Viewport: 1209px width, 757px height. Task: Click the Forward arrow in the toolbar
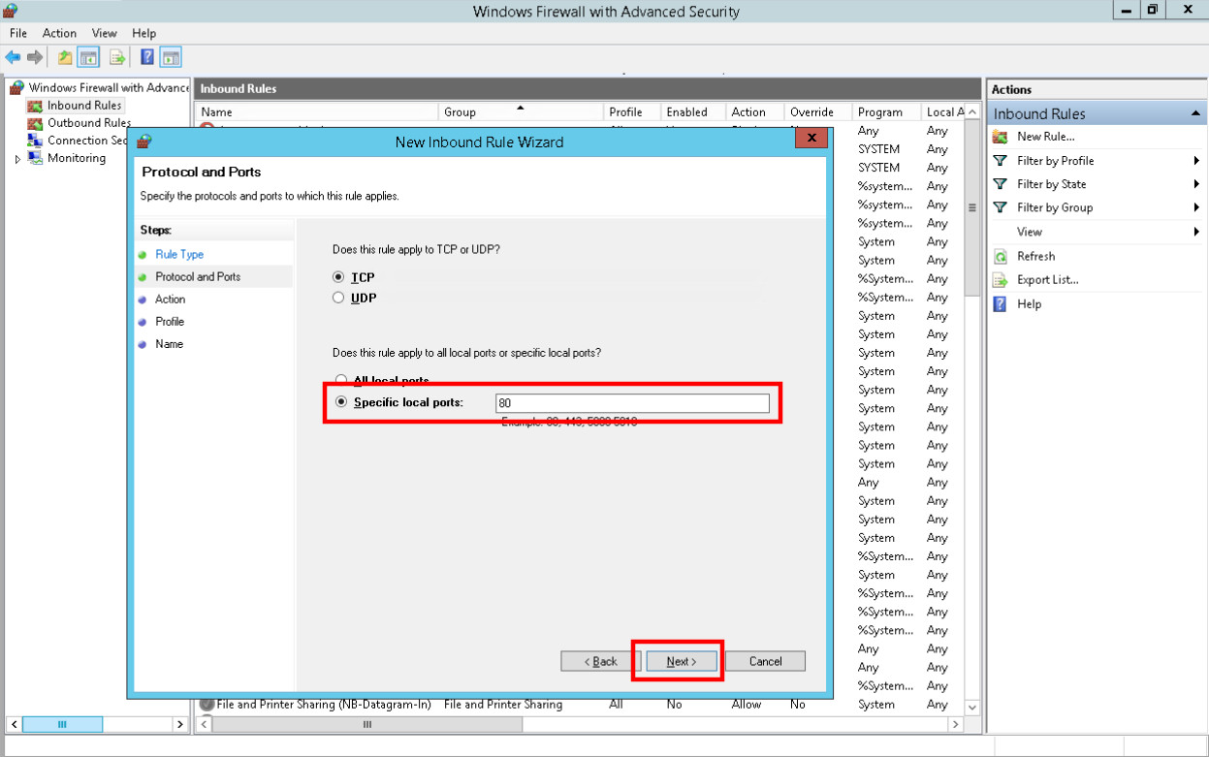(35, 57)
